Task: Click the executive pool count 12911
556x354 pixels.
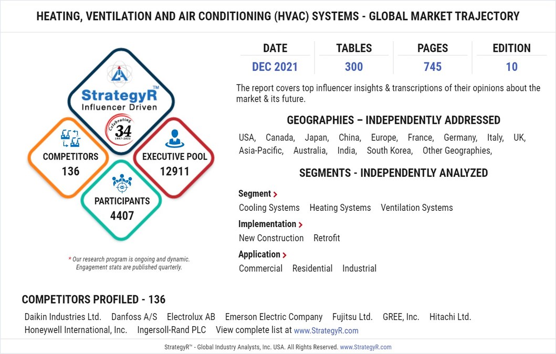Action: [x=174, y=171]
